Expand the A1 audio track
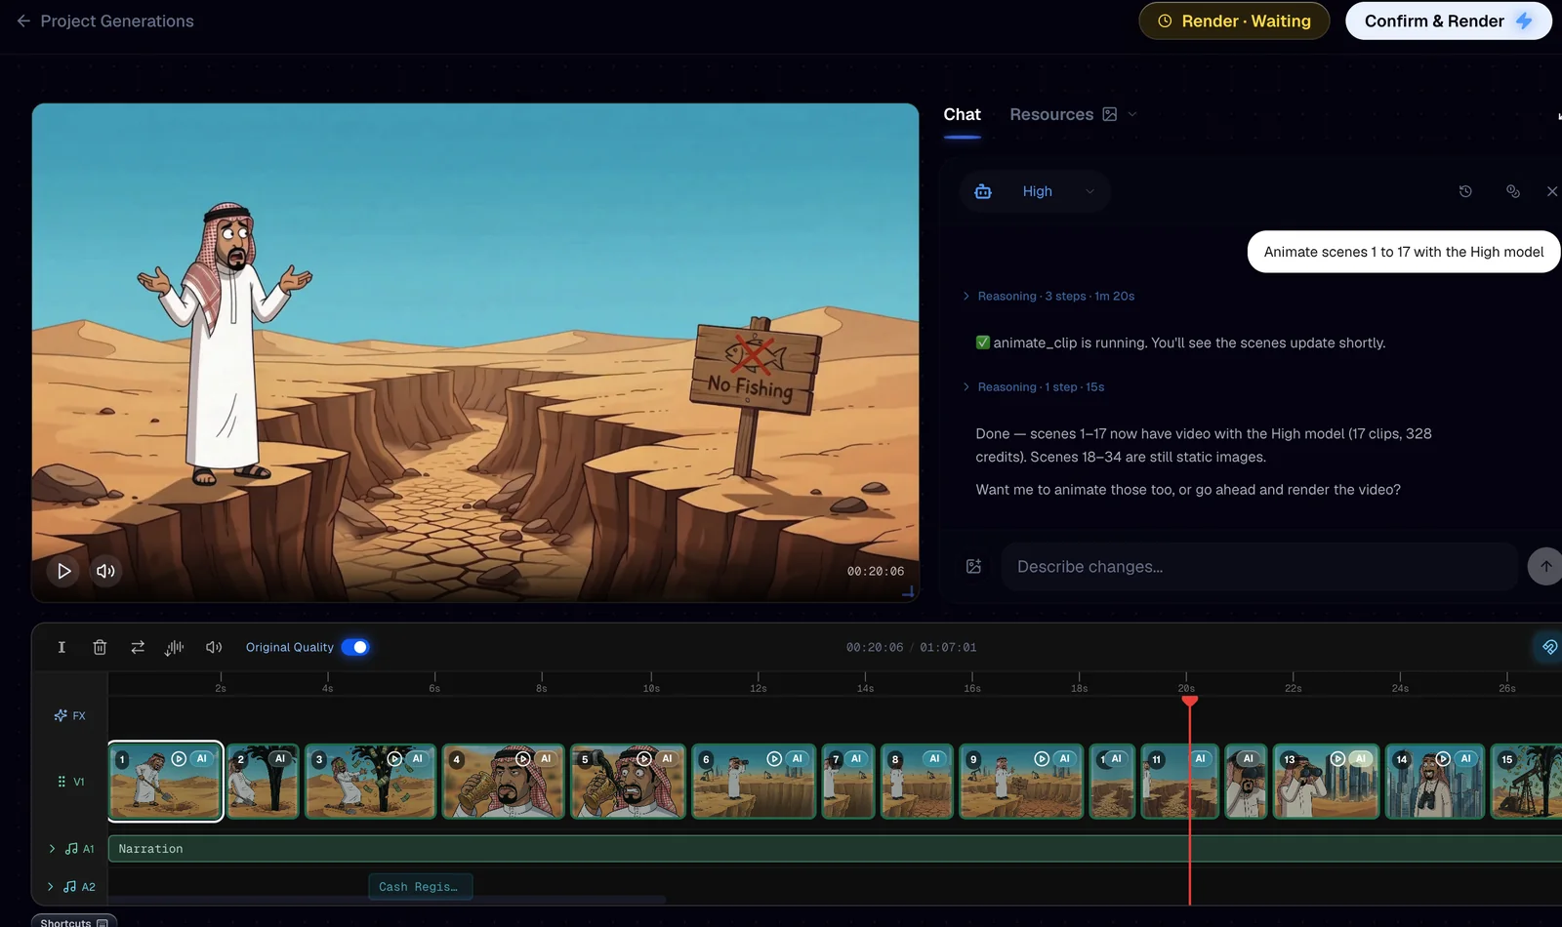Viewport: 1562px width, 927px height. click(x=52, y=849)
